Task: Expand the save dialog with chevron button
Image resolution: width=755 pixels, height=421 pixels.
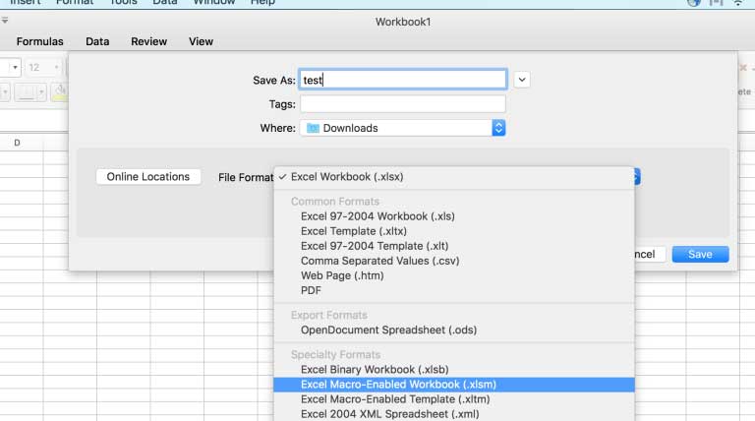Action: (522, 80)
